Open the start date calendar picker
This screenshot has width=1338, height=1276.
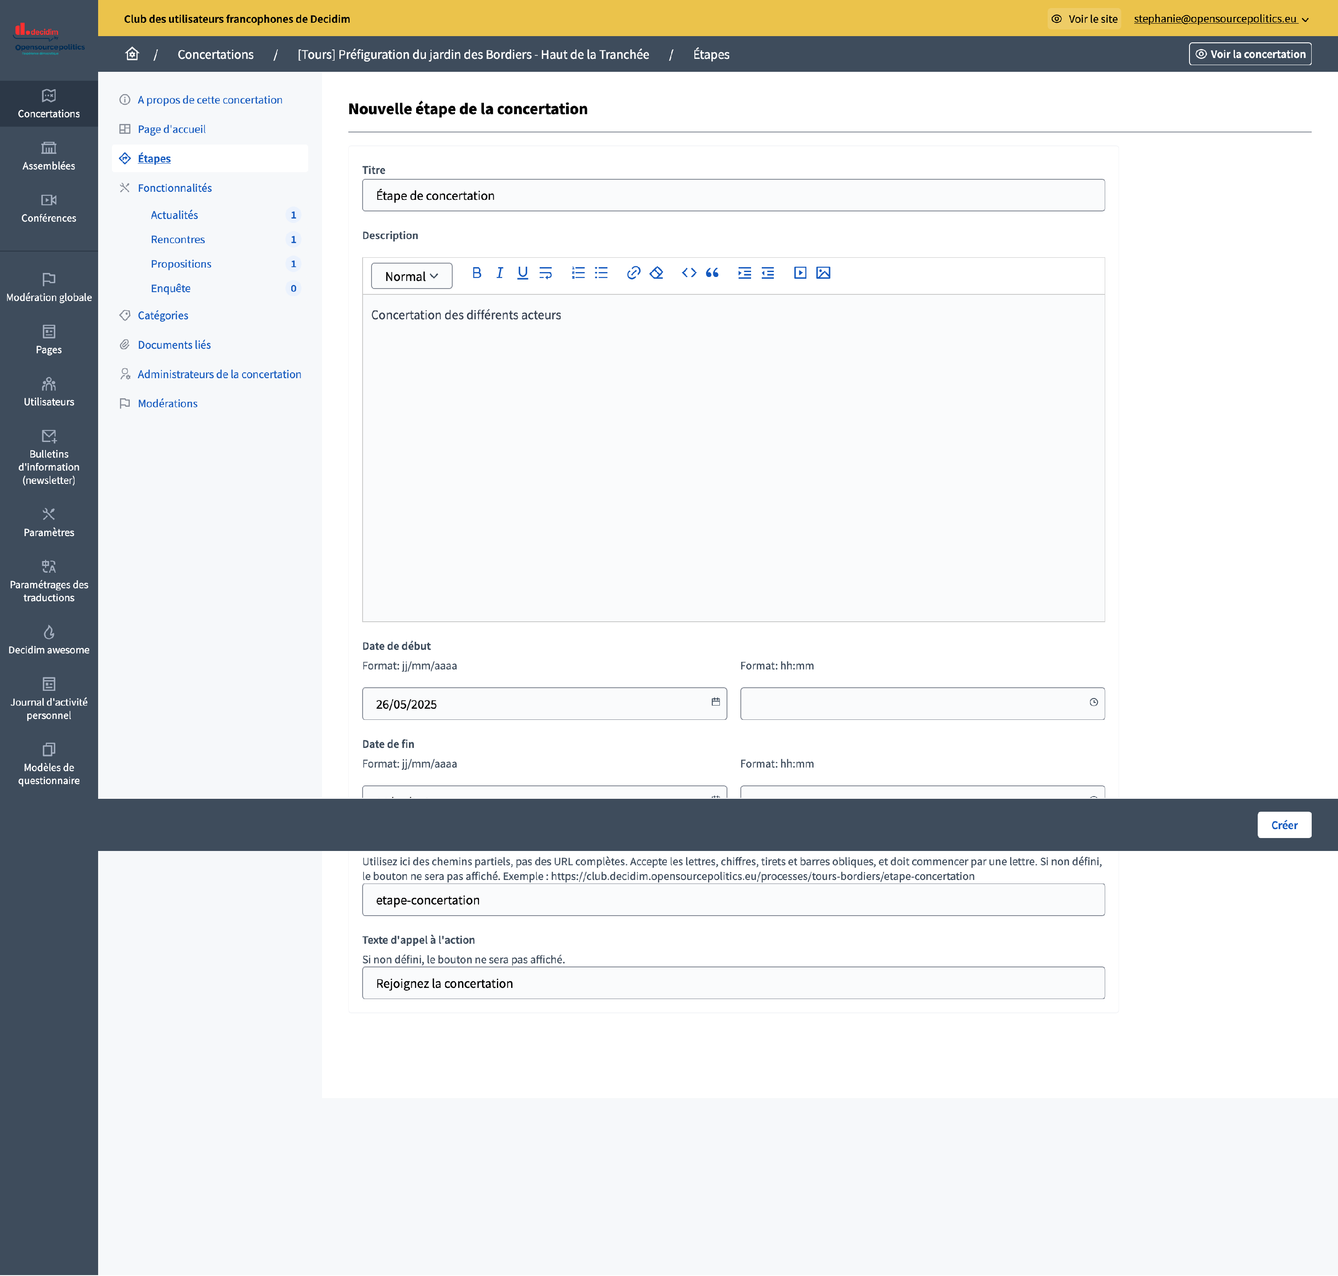[715, 702]
